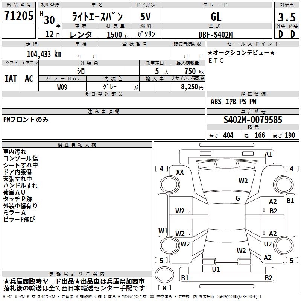Click the [8] bracket below the diagram
Image resolution: width=301 pixels, height=301 pixels.
click(x=164, y=288)
